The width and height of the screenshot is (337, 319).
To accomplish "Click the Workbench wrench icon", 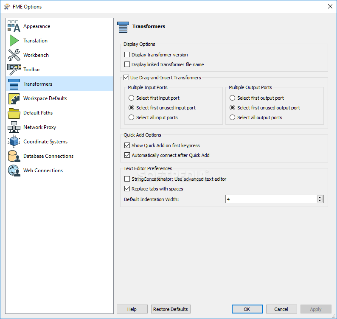I will click(x=14, y=55).
